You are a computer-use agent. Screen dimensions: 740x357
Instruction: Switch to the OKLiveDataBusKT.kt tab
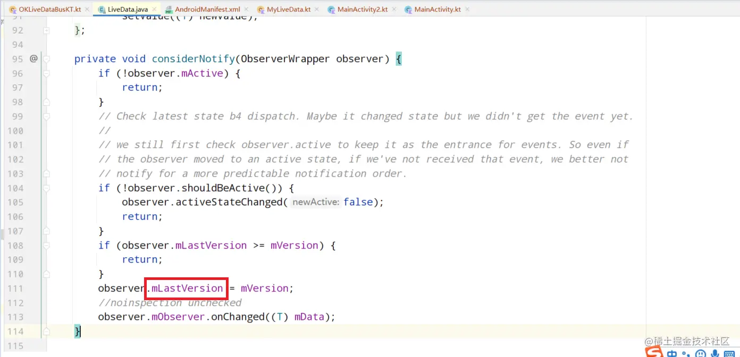49,10
